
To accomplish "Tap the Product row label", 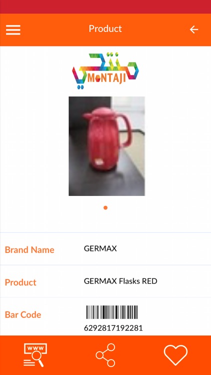I will coord(20,282).
